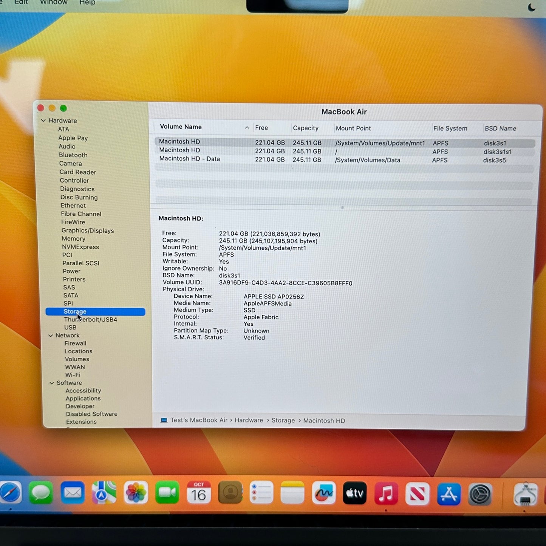Viewport: 546px width, 546px height.
Task: Open the Freeform app in dock
Action: tap(323, 493)
